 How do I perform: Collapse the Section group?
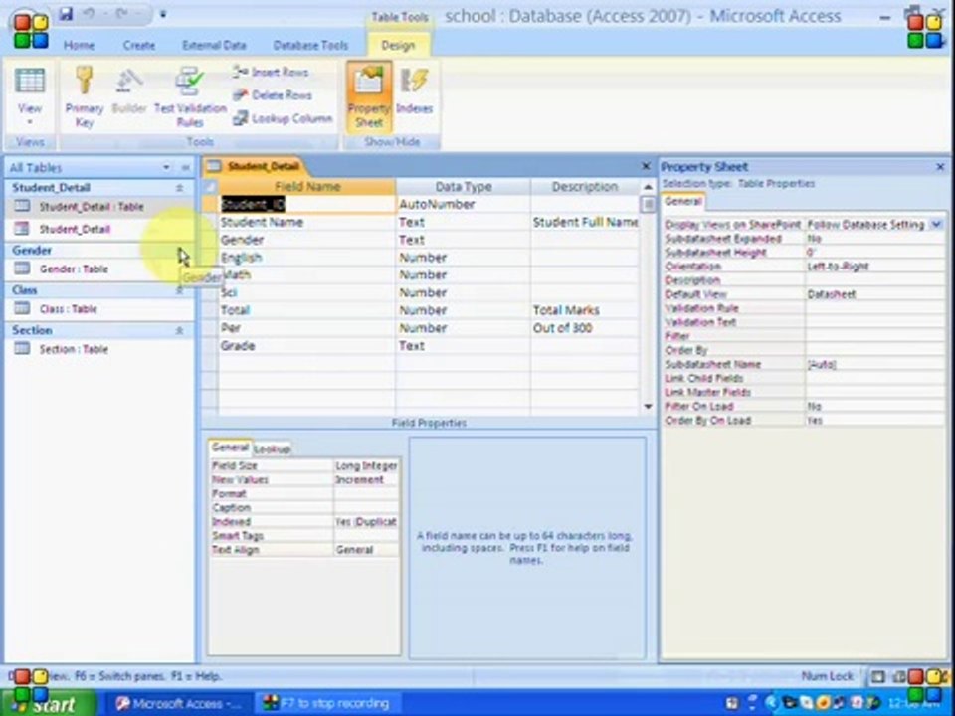pos(179,330)
